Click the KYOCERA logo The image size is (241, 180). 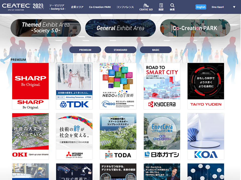tap(162, 104)
